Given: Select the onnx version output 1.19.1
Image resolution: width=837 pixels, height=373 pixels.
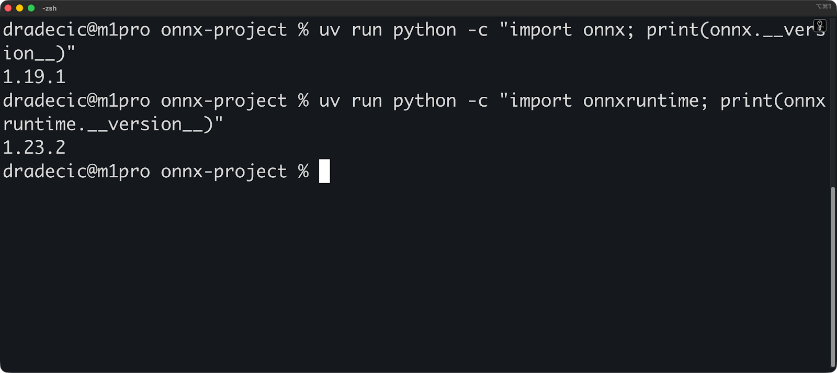Looking at the screenshot, I should coord(34,76).
